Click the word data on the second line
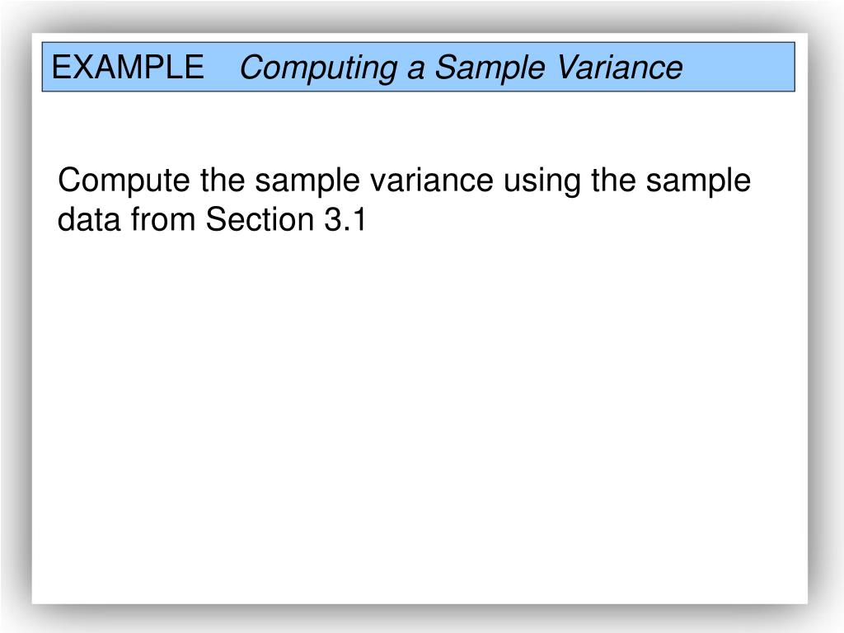 click(89, 219)
